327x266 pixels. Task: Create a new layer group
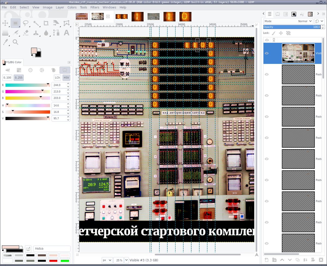point(274,260)
